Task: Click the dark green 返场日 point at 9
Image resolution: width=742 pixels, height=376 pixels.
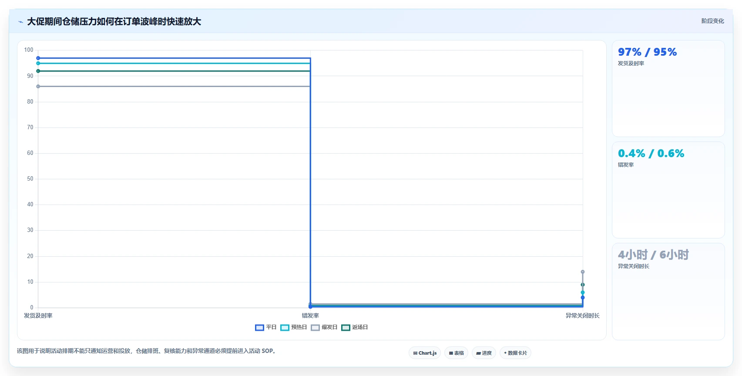Action: tap(583, 285)
